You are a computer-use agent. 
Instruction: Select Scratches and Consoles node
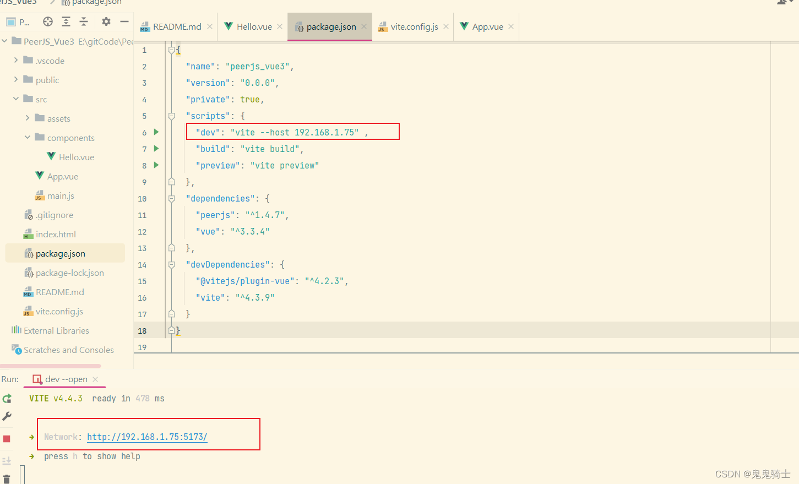(63, 350)
